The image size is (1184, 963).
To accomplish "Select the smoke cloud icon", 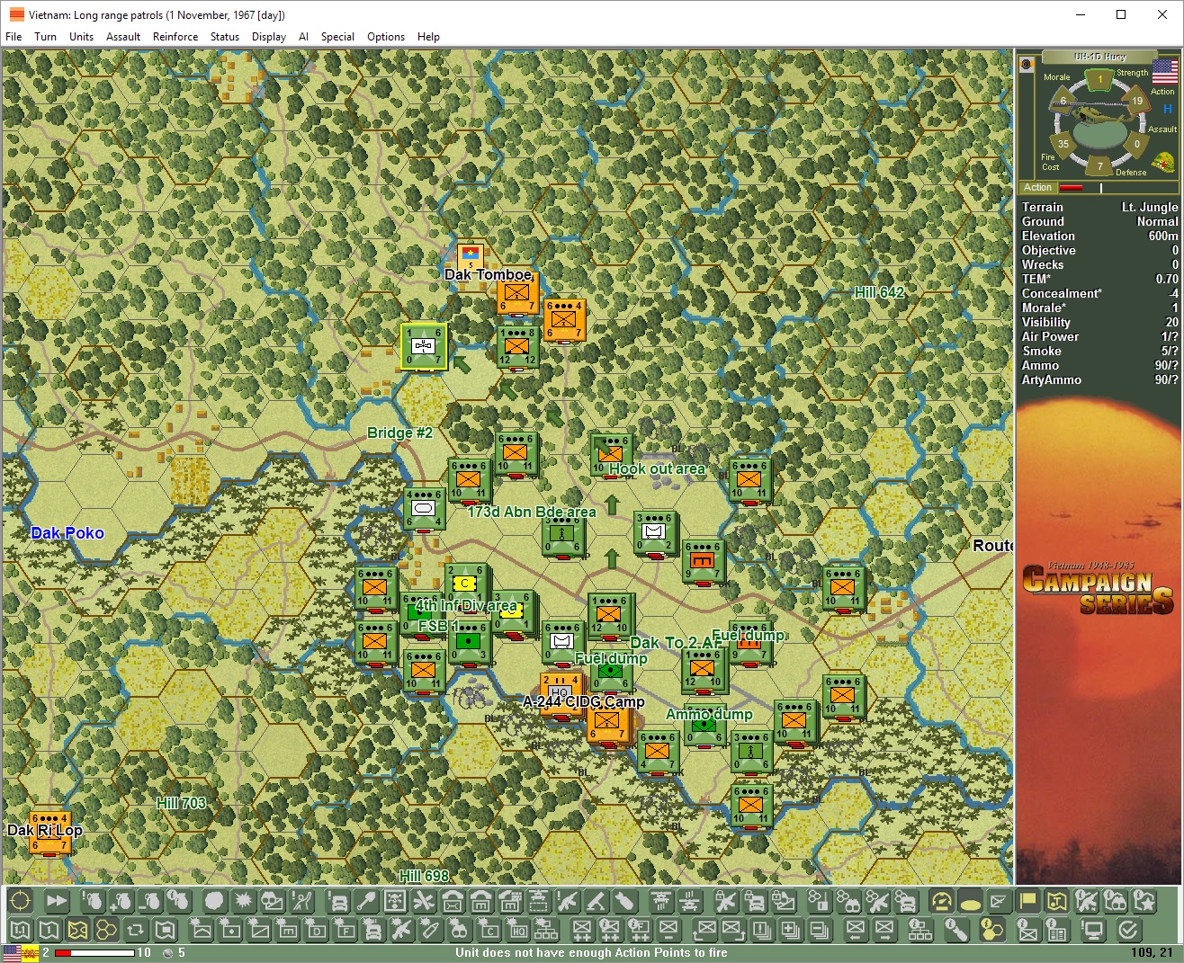I will point(214,901).
